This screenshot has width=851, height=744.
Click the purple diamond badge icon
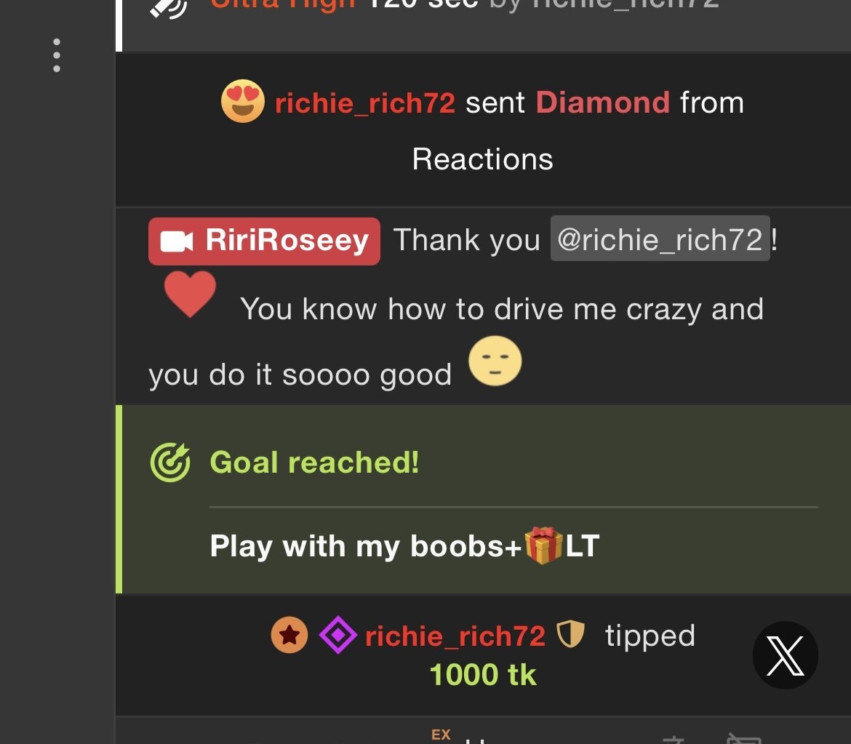coord(337,634)
